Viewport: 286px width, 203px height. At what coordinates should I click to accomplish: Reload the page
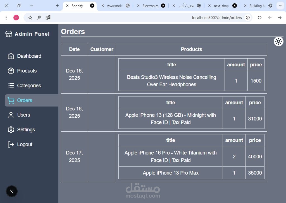(x=260, y=18)
